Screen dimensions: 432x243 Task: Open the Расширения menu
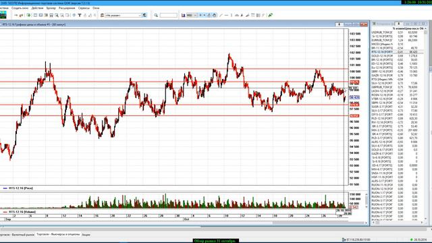(x=67, y=8)
